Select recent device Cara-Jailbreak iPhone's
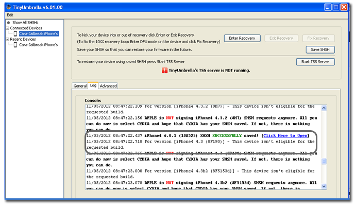 [x=39, y=45]
